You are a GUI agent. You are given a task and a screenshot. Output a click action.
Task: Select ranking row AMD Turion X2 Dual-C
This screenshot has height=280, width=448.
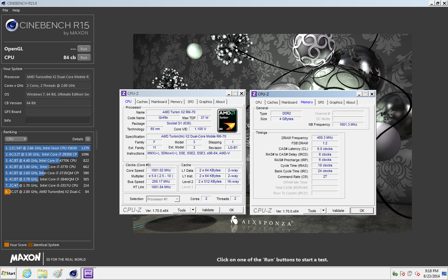coord(47,192)
